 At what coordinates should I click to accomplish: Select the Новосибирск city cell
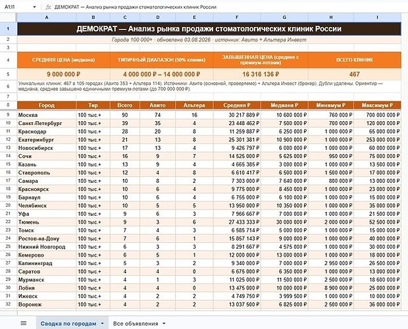(x=47, y=148)
